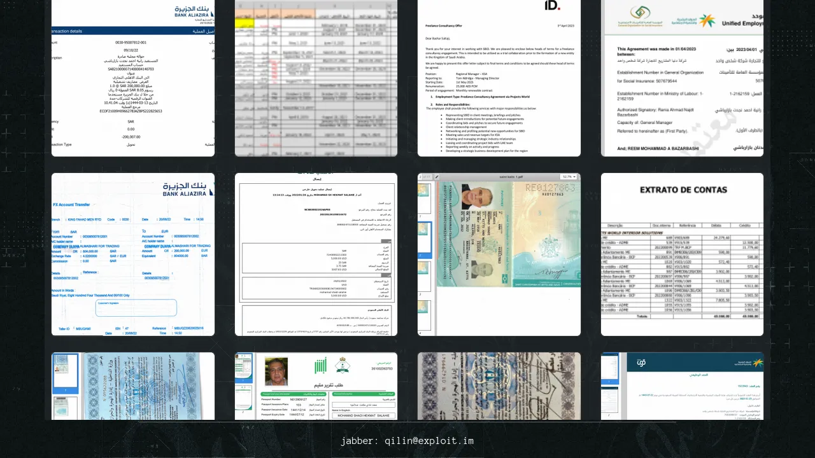This screenshot has height=458, width=815.
Task: Open the green residence report form thumbnail
Action: pyautogui.click(x=316, y=386)
